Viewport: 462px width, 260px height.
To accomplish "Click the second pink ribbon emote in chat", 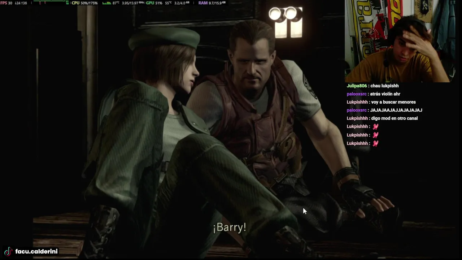I will tap(376, 135).
